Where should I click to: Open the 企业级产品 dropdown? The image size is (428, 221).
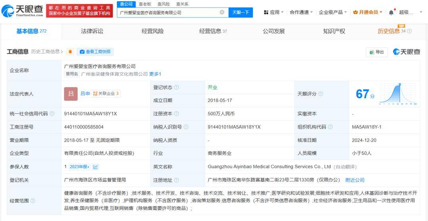(333, 12)
